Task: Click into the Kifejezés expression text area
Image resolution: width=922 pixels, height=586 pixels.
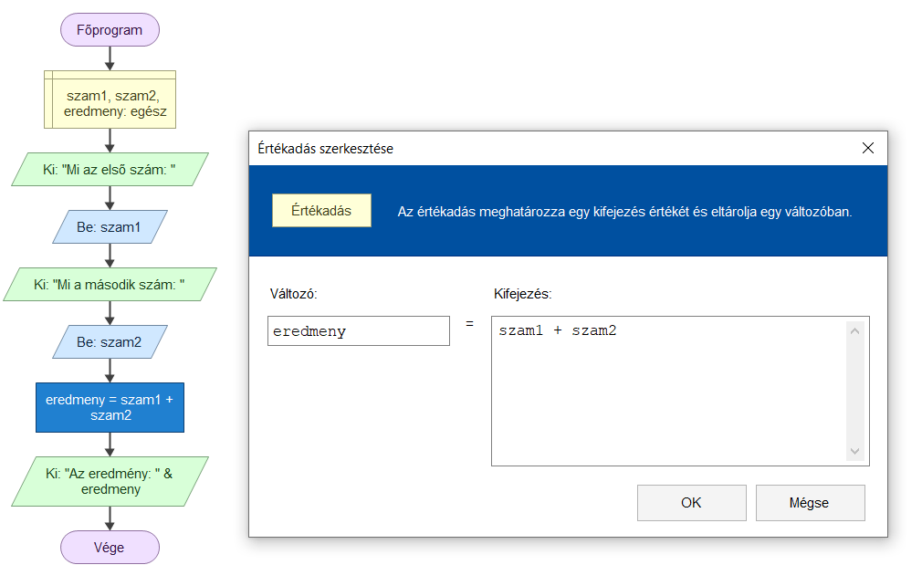Action: pyautogui.click(x=668, y=391)
